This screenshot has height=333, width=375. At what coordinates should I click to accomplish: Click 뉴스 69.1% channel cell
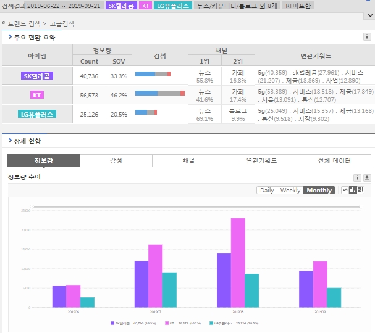[204, 114]
